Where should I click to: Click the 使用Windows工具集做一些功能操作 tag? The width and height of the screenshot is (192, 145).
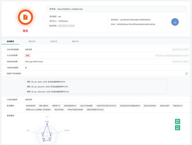coord(38,110)
